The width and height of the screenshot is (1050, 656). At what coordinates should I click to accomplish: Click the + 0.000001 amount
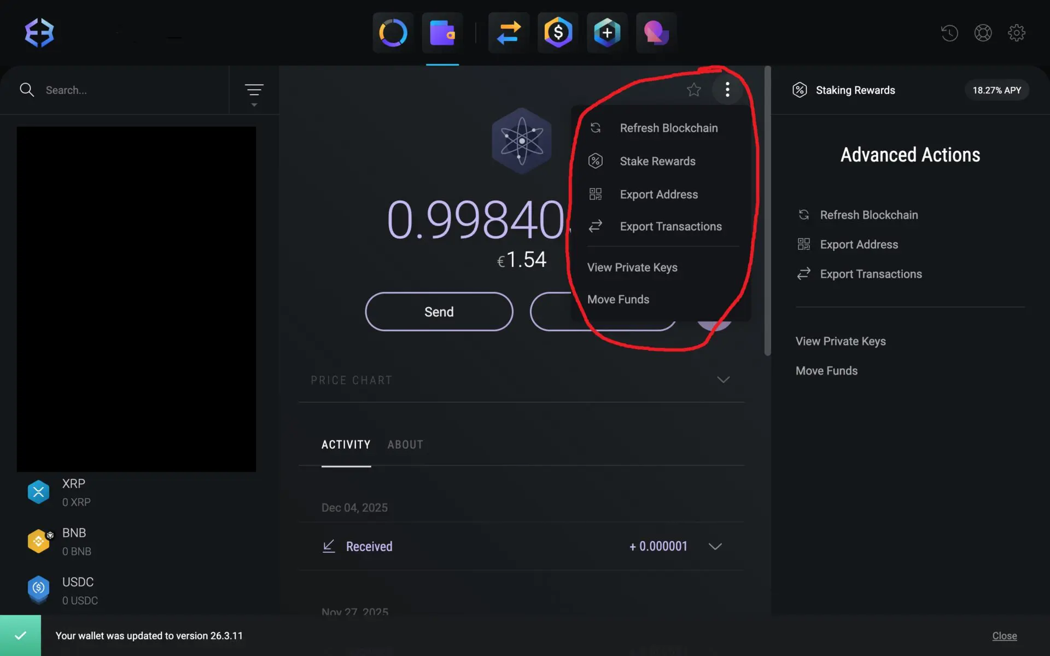[658, 546]
